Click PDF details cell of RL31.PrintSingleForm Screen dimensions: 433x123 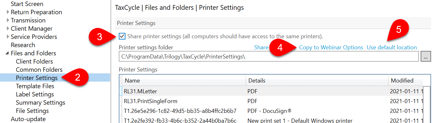click(x=252, y=101)
